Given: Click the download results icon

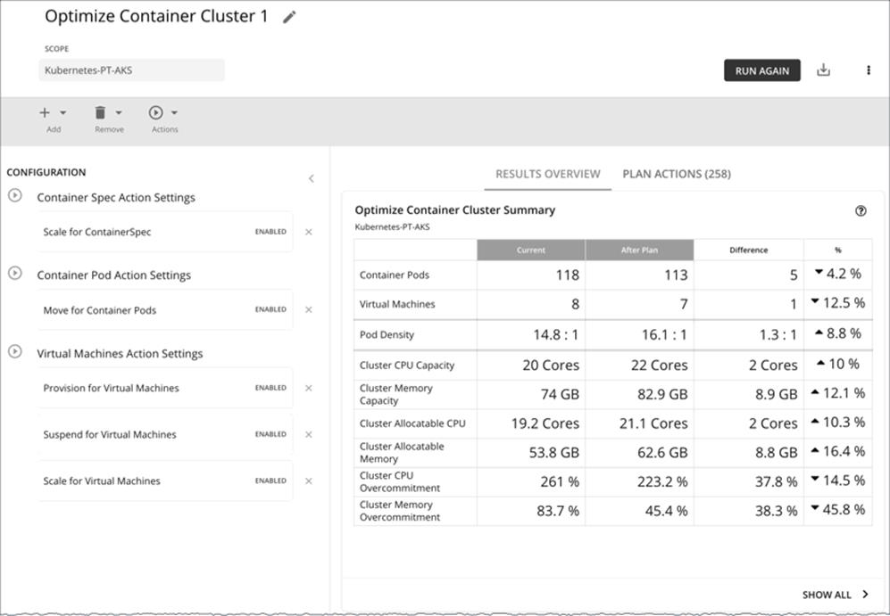Looking at the screenshot, I should pyautogui.click(x=823, y=70).
